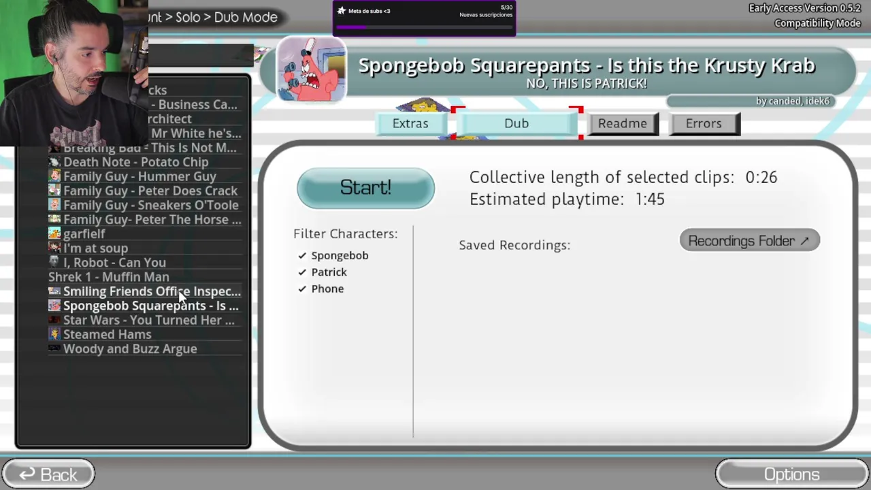
Task: Open the Recordings Folder
Action: coord(749,241)
